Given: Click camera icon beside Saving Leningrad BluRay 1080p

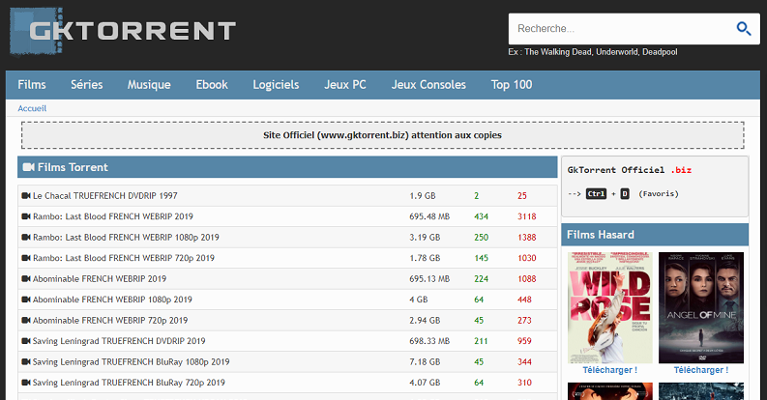Looking at the screenshot, I should pos(26,361).
